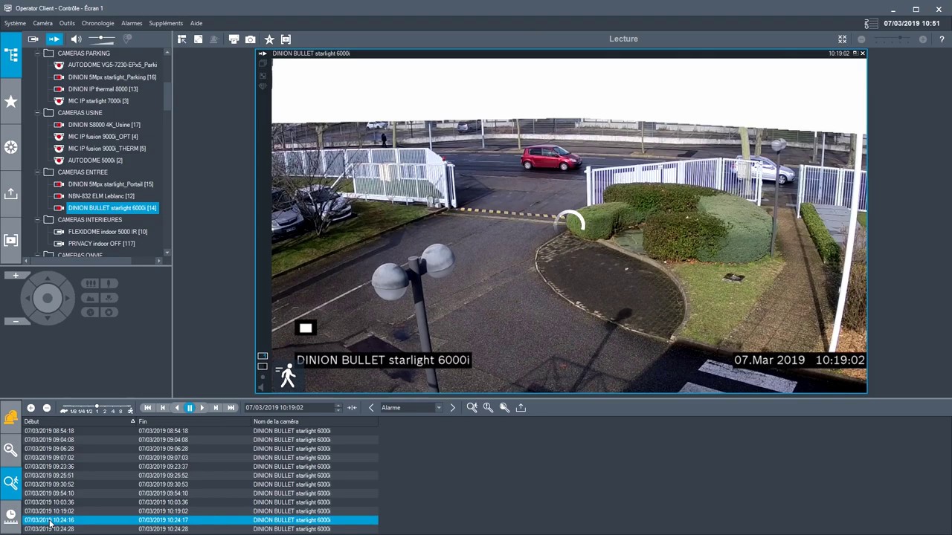Viewport: 952px width, 535px height.
Task: Open the alarm list bell tab
Action: 10,418
